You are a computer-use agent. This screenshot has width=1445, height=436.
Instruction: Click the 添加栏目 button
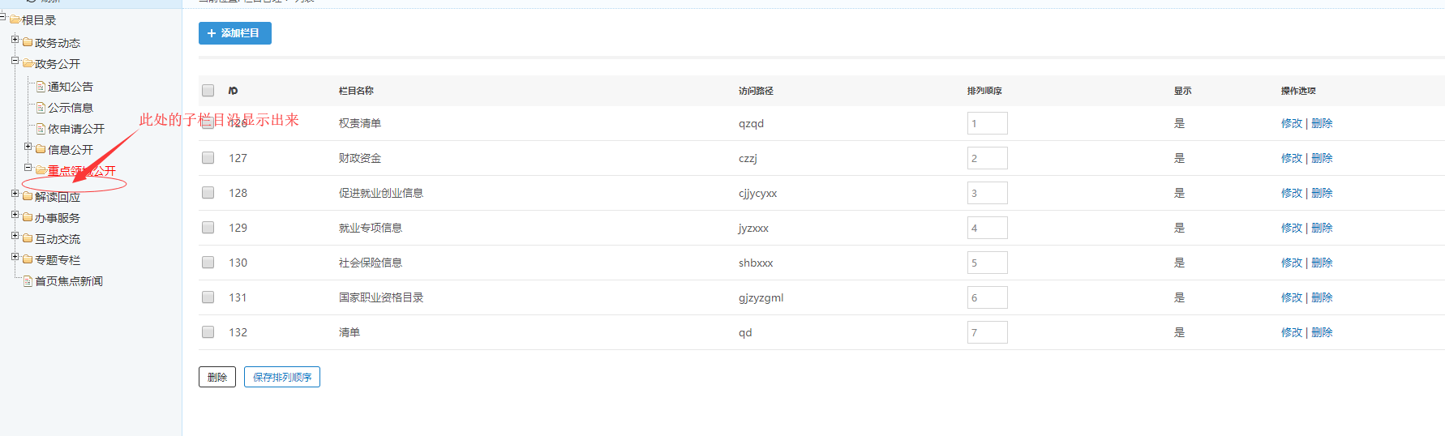pos(234,33)
